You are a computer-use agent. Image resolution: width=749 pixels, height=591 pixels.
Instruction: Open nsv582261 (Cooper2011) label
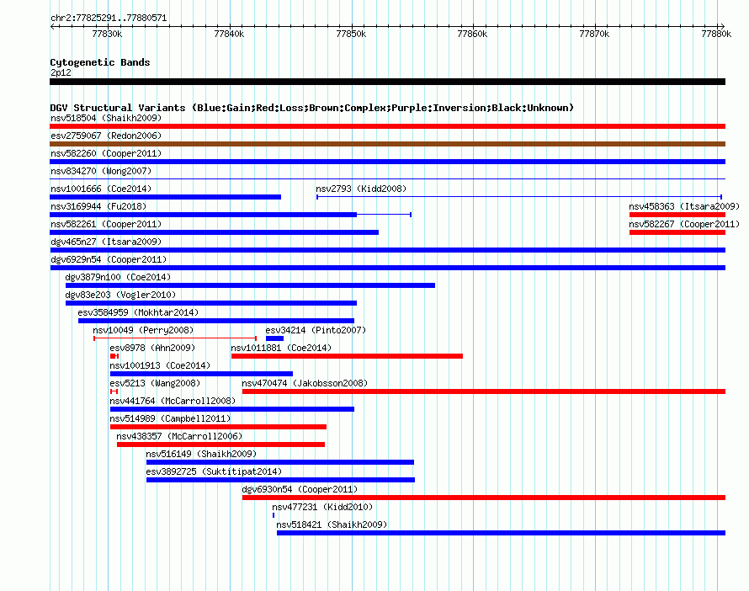pos(106,224)
